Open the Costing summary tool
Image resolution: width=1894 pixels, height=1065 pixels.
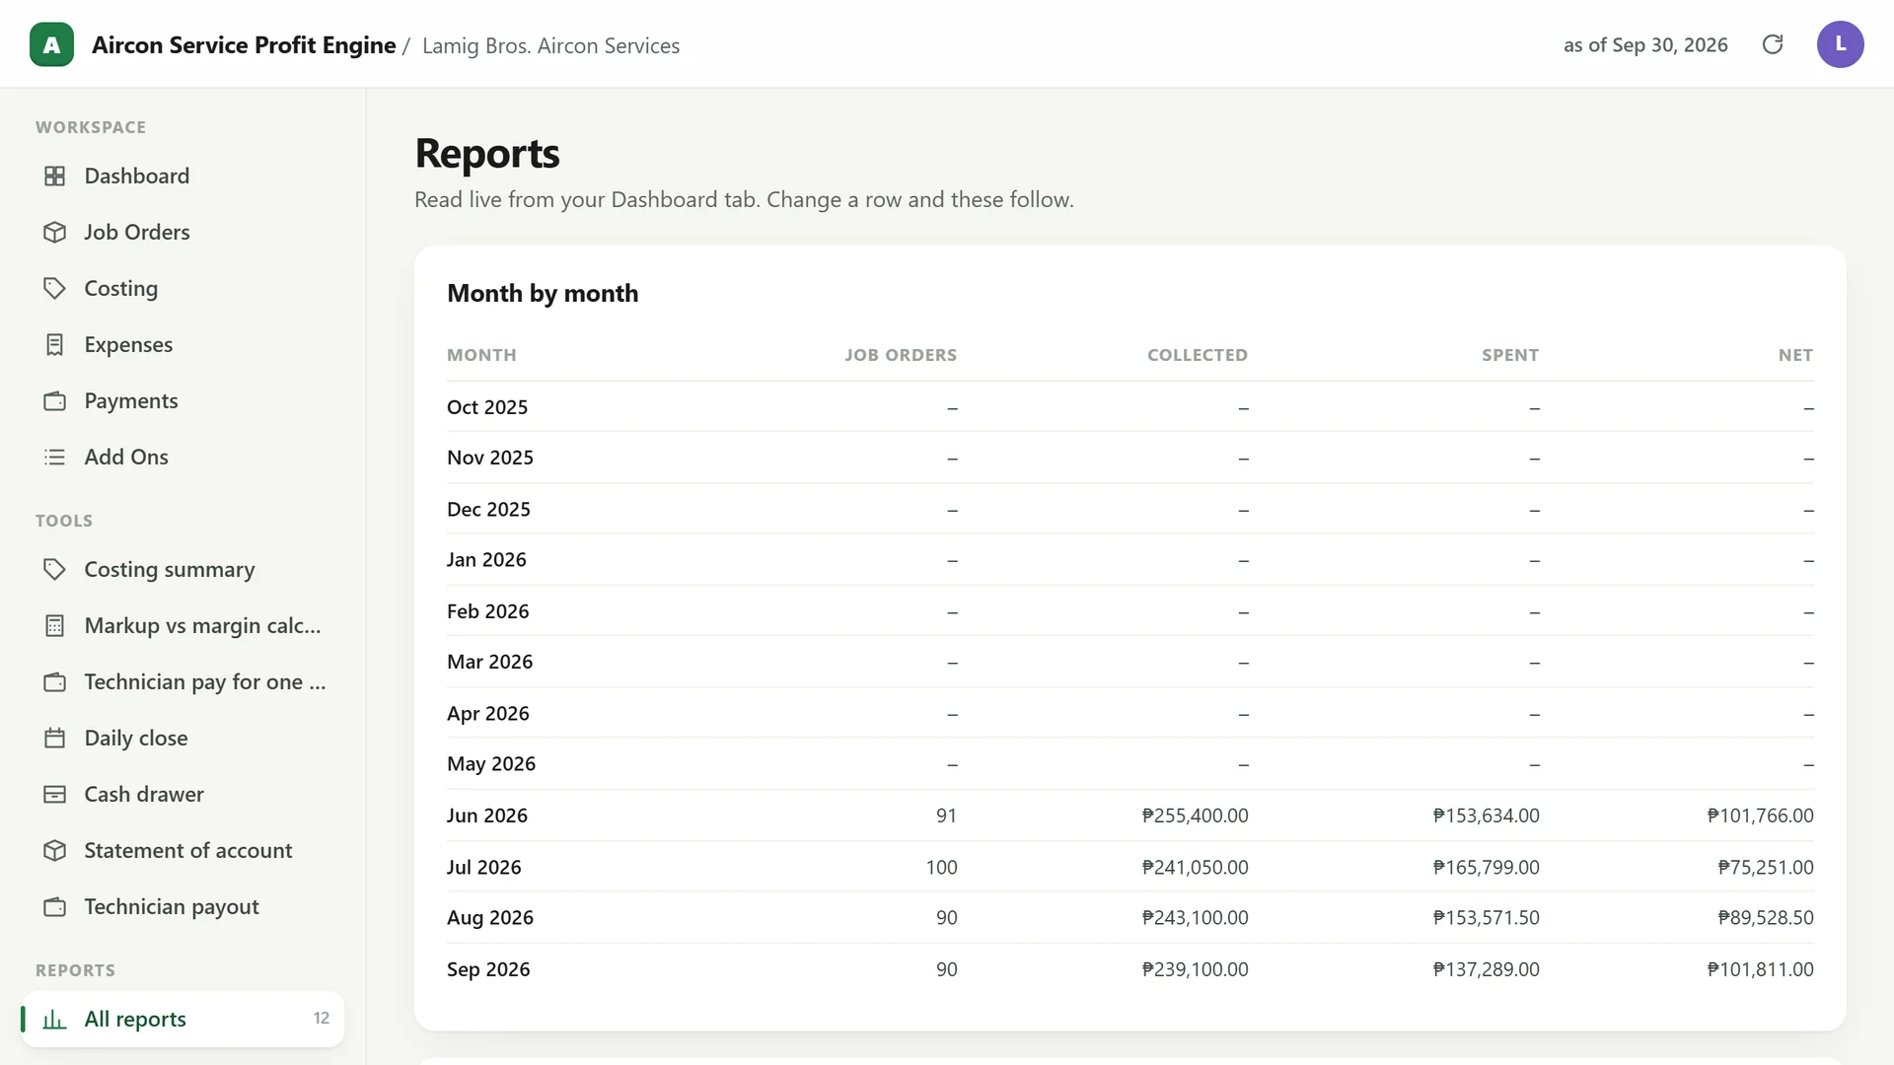pyautogui.click(x=182, y=569)
